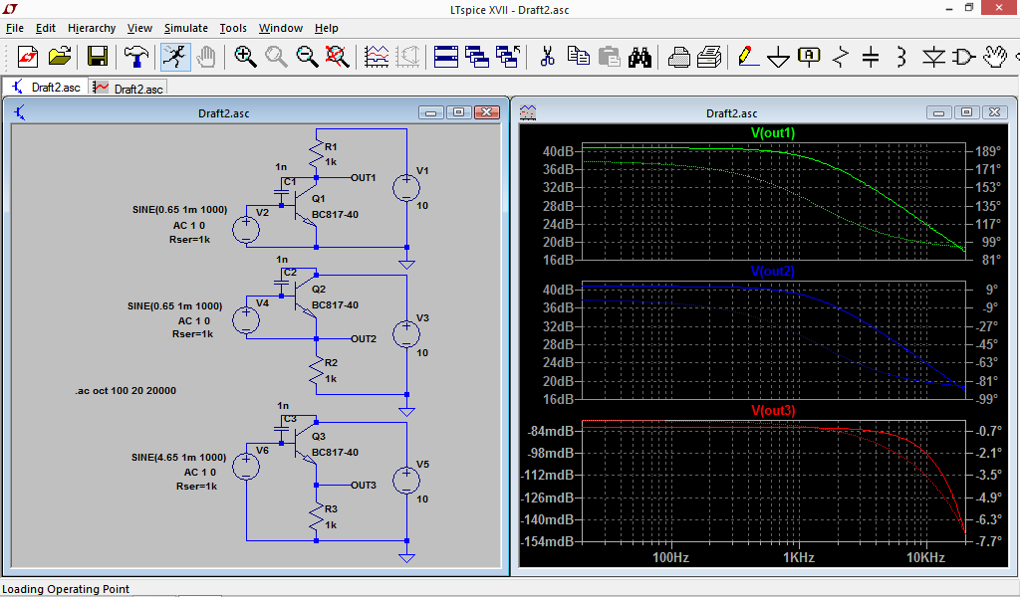This screenshot has width=1020, height=597.
Task: Click the V(out3) trace label
Action: click(x=773, y=411)
